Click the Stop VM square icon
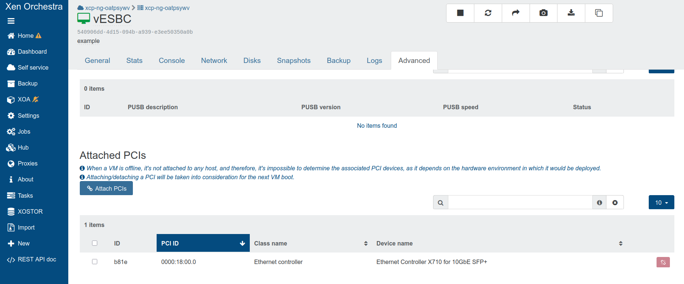The height and width of the screenshot is (284, 684). [x=460, y=13]
